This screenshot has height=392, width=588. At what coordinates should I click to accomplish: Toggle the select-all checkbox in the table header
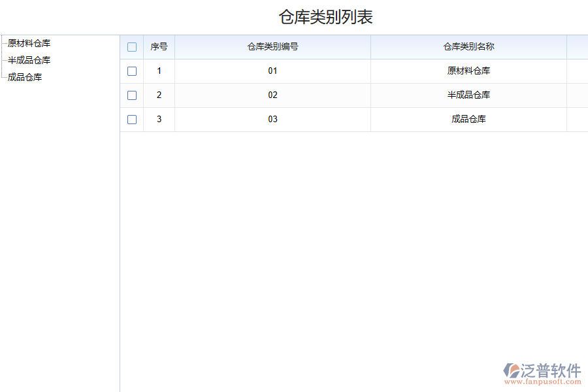tap(132, 46)
